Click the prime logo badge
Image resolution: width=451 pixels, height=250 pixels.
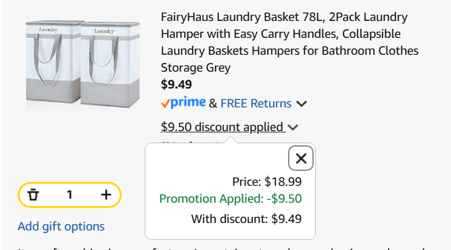click(x=183, y=103)
